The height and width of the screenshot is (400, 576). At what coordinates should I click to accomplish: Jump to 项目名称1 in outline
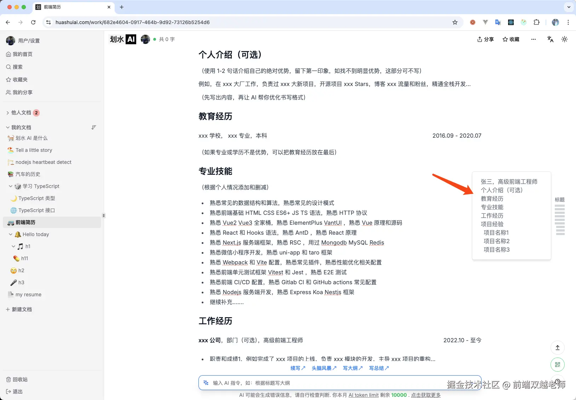click(496, 233)
